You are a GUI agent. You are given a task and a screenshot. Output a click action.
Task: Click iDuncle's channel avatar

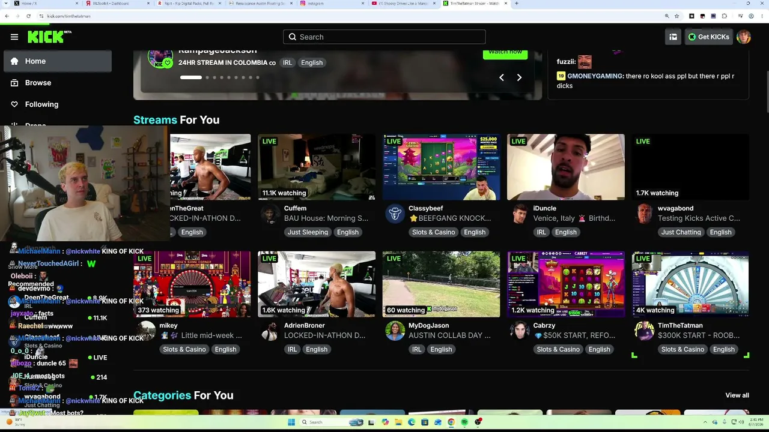point(520,214)
